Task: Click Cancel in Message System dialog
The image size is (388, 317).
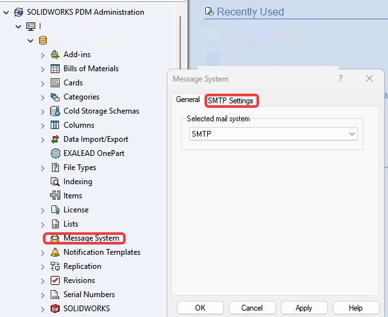Action: 252,308
